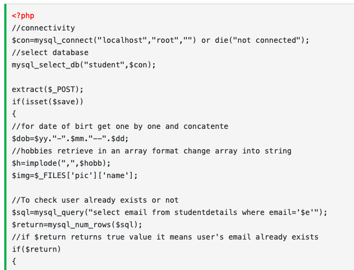354x270 pixels.
Task: Click the mysql_select_db line
Action: point(84,65)
